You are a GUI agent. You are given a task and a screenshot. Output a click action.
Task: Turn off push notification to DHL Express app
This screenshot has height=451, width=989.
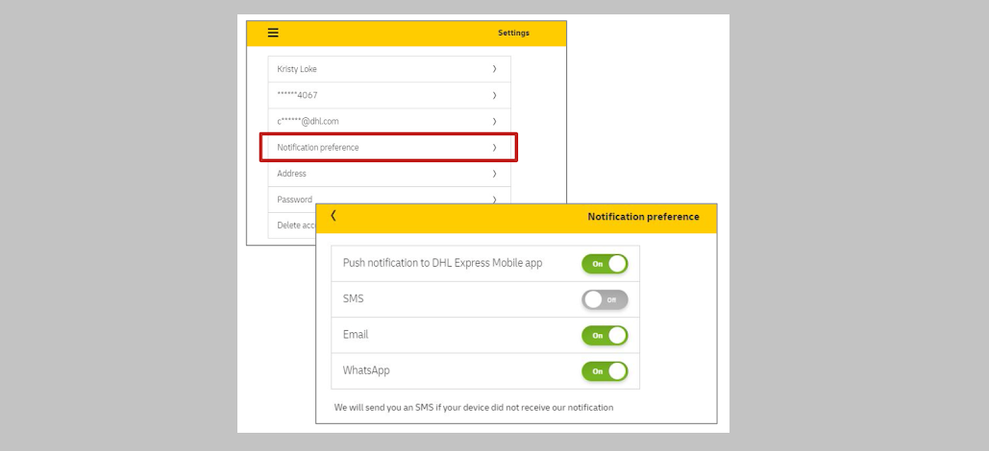pos(605,264)
